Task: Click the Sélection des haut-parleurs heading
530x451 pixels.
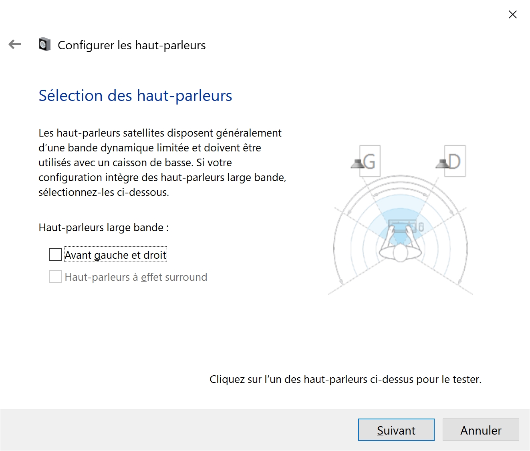Action: (x=135, y=96)
